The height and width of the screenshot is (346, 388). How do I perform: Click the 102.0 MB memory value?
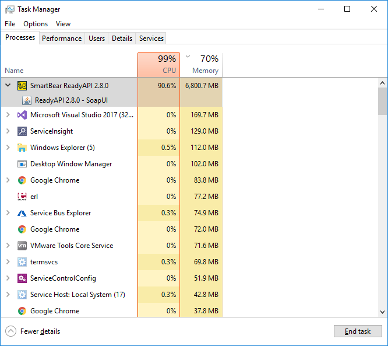(204, 164)
